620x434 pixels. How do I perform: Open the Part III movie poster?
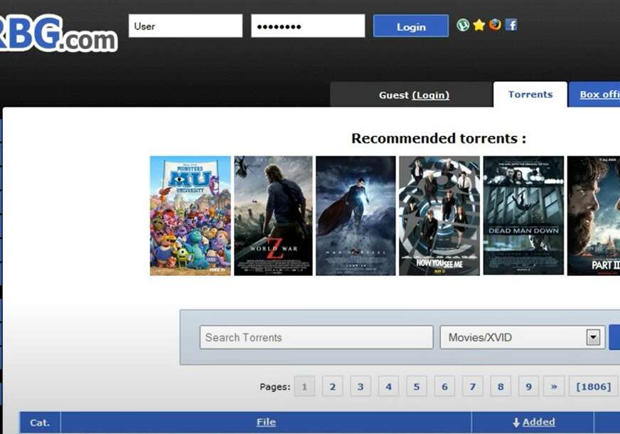tap(594, 216)
